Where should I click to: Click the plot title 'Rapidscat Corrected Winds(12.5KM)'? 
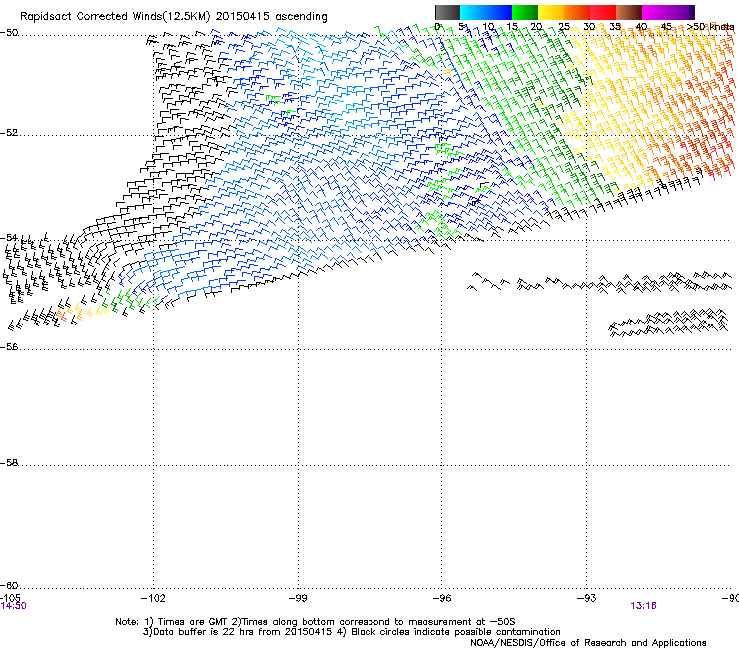[115, 17]
